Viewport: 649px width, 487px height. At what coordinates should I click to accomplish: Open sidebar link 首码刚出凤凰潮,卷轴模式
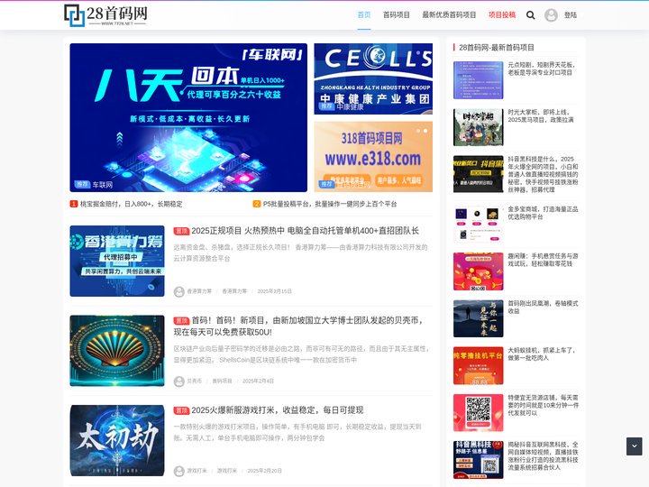tap(543, 308)
